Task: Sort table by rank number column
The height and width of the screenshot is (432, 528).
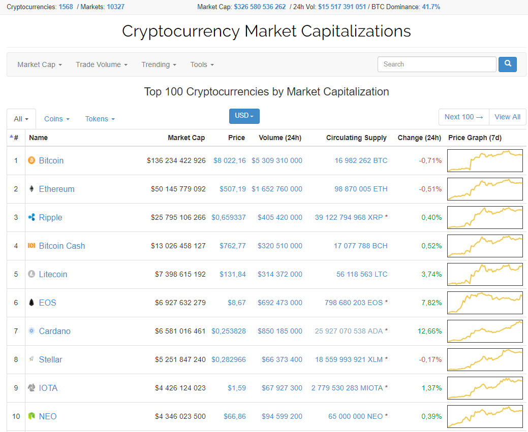Action: click(16, 138)
